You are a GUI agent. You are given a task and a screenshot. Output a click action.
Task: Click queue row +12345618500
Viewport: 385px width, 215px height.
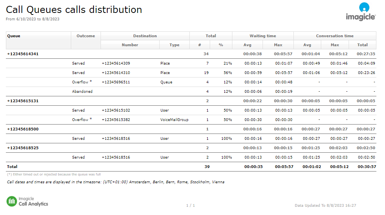(x=23, y=129)
